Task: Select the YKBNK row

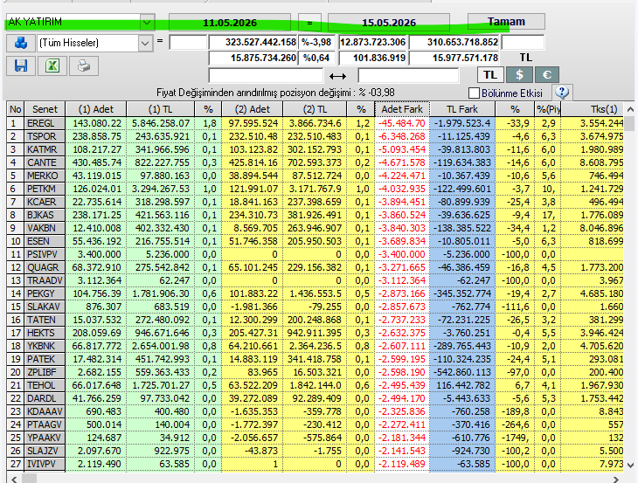Action: click(315, 346)
